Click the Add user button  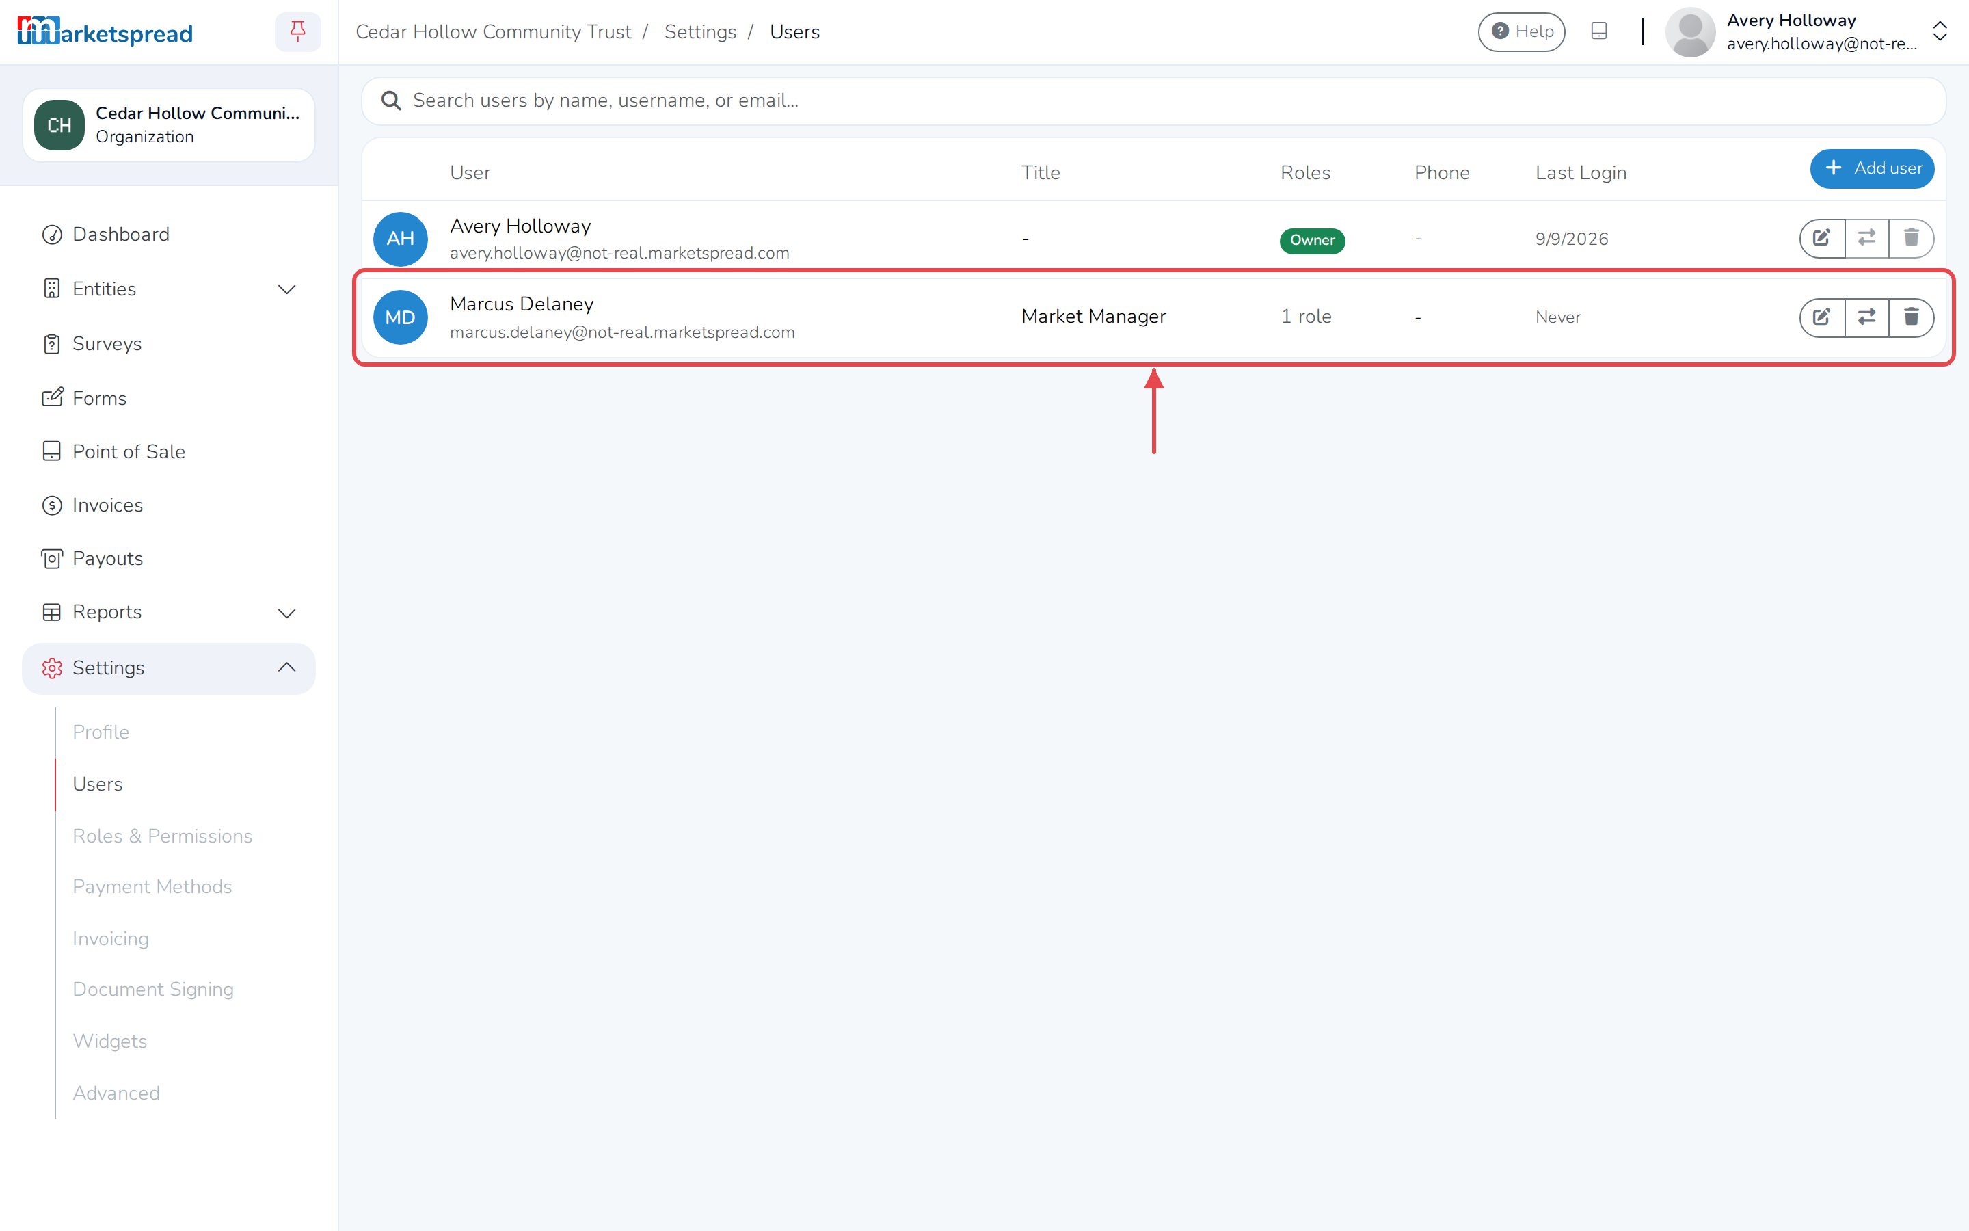pyautogui.click(x=1872, y=168)
